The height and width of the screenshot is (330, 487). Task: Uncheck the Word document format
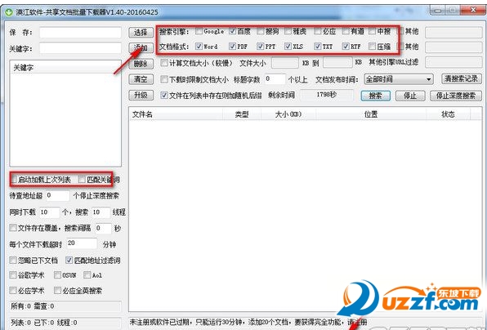point(199,47)
